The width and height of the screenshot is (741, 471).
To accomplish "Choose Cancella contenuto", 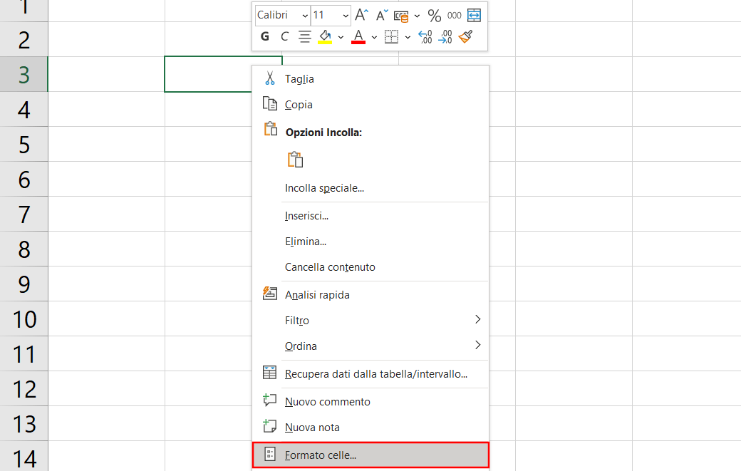I will click(x=370, y=267).
